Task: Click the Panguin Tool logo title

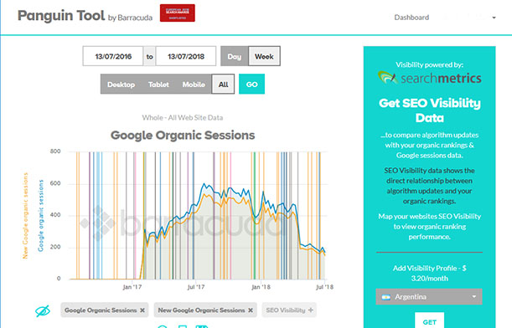Action: (x=61, y=16)
